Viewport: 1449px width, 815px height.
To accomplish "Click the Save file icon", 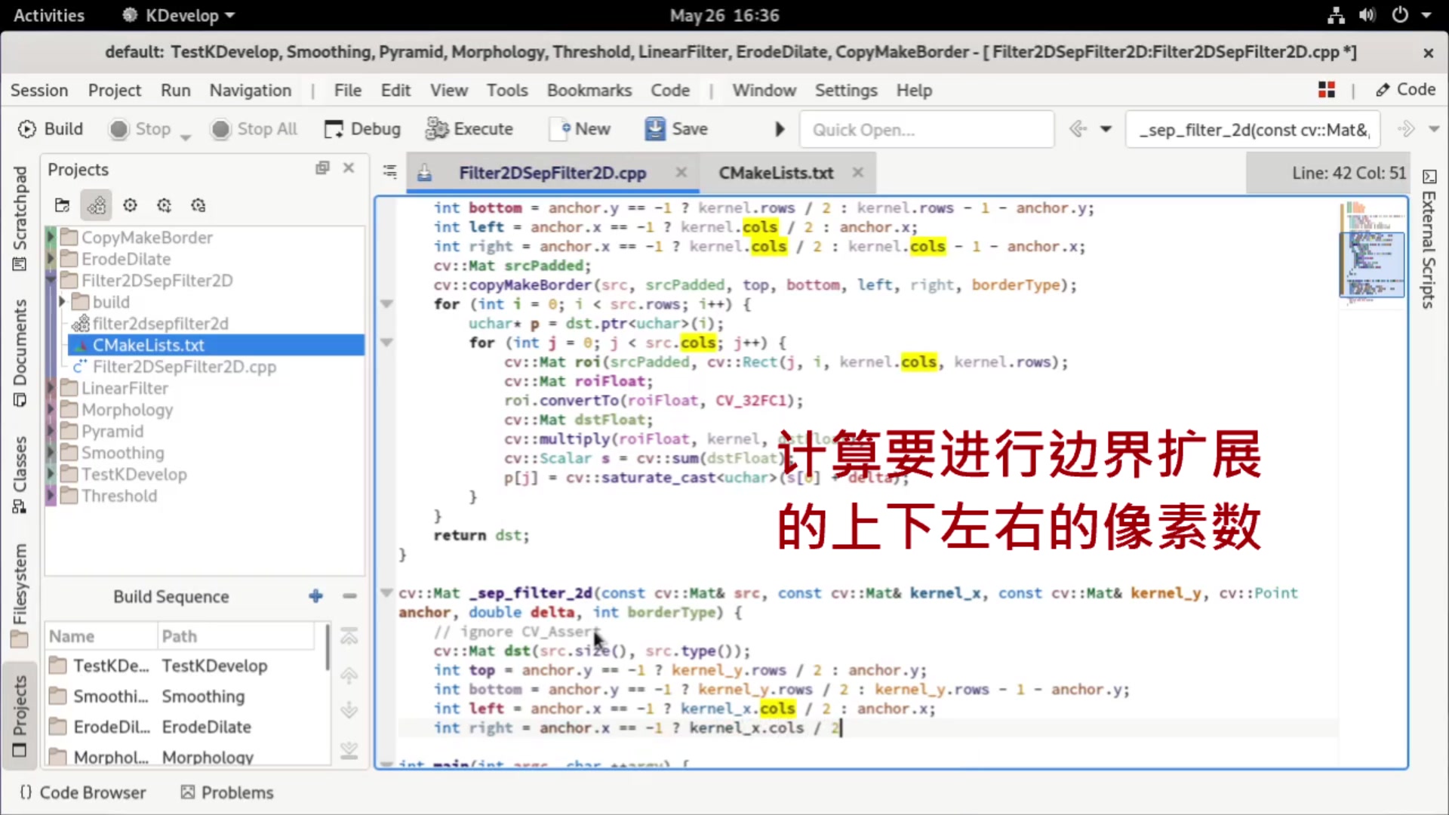I will tap(654, 129).
